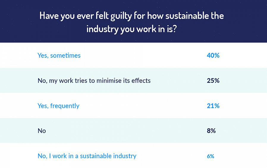Select the 6% percentage
The image size is (267, 168).
tap(211, 156)
